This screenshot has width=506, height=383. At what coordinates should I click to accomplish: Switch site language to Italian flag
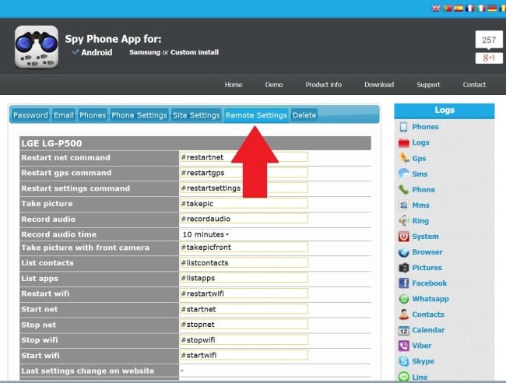481,9
